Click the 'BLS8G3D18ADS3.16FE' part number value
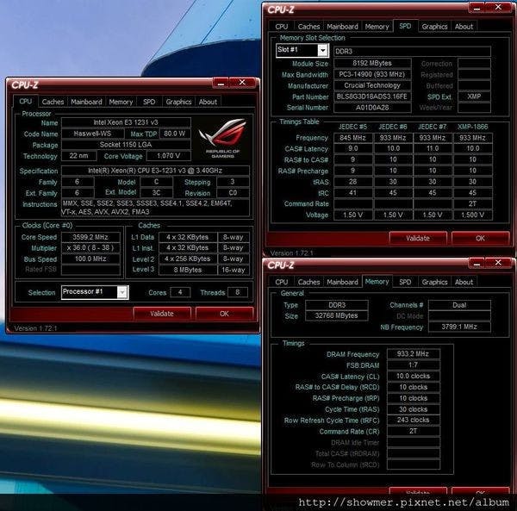The height and width of the screenshot is (511, 517). (372, 97)
